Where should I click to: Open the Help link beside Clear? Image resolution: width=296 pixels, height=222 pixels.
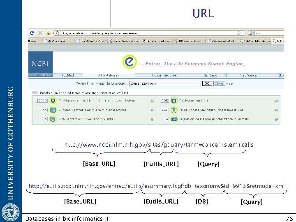click(229, 83)
